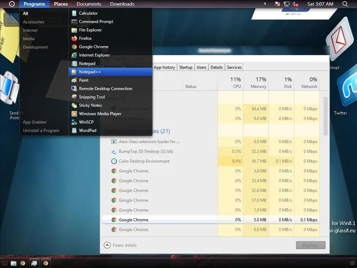Select the Google Chrome row using 57.8 MB
The width and height of the screenshot is (357, 268).
point(210,200)
